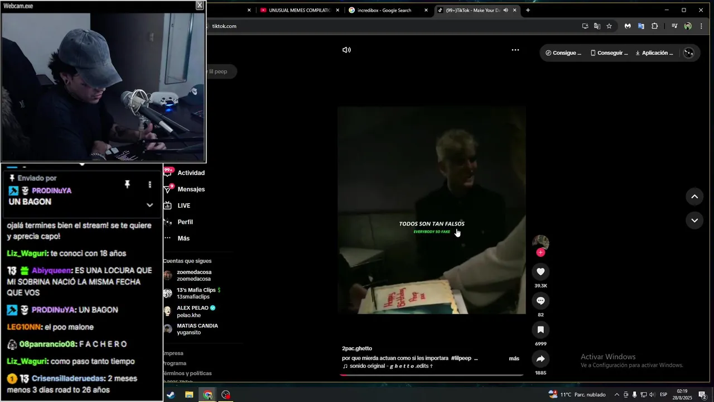
Task: Open sonido original sound link
Action: click(387, 366)
